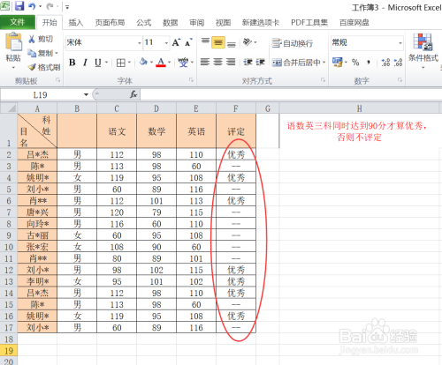Open the font name 宋体 dropdown
The image size is (442, 365).
click(x=140, y=43)
